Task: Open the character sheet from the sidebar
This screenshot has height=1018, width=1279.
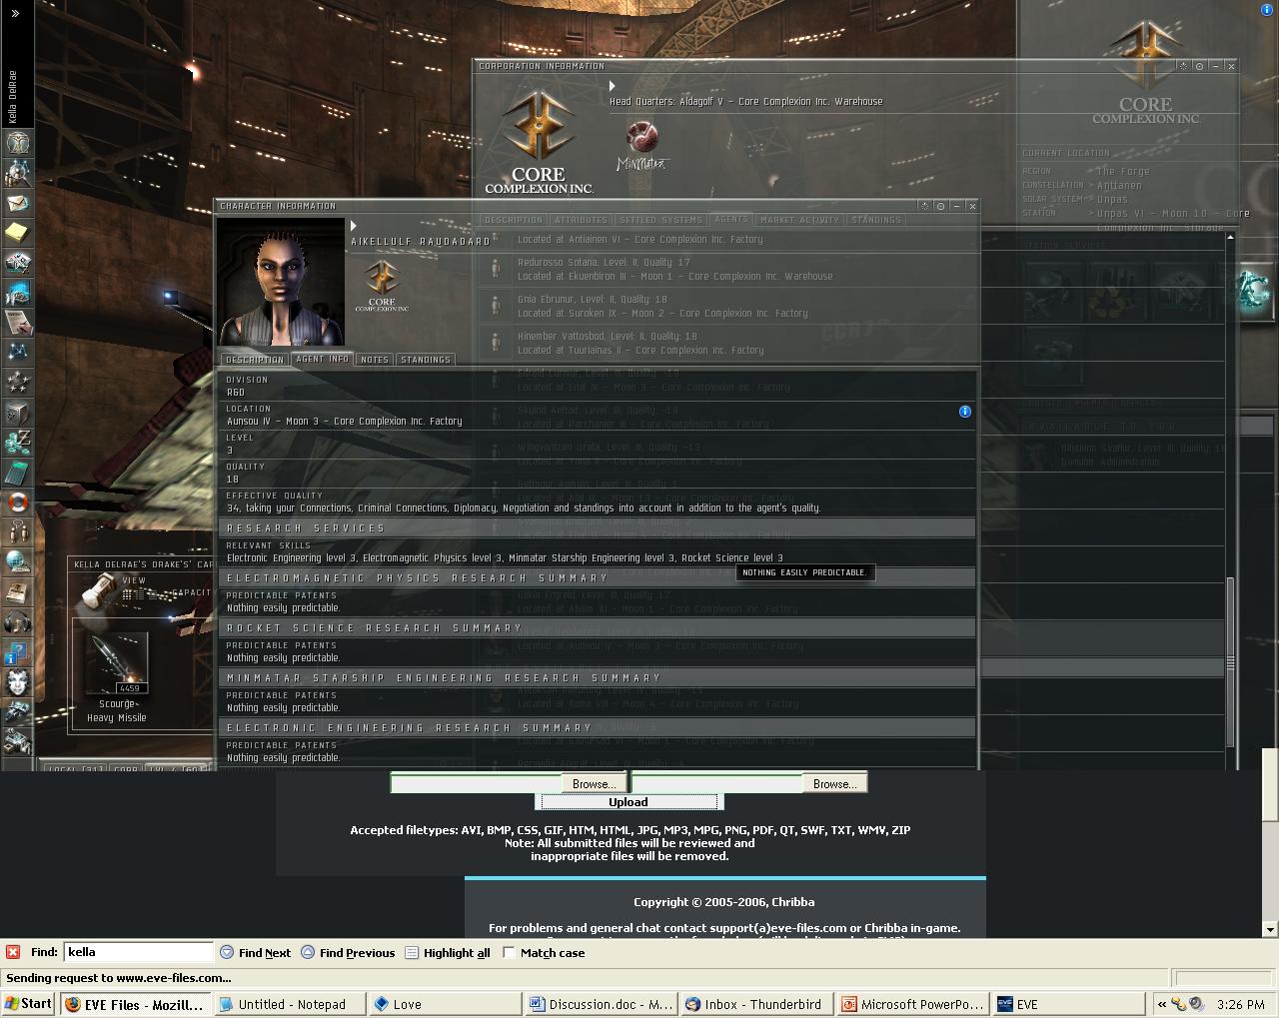Action: click(x=17, y=143)
